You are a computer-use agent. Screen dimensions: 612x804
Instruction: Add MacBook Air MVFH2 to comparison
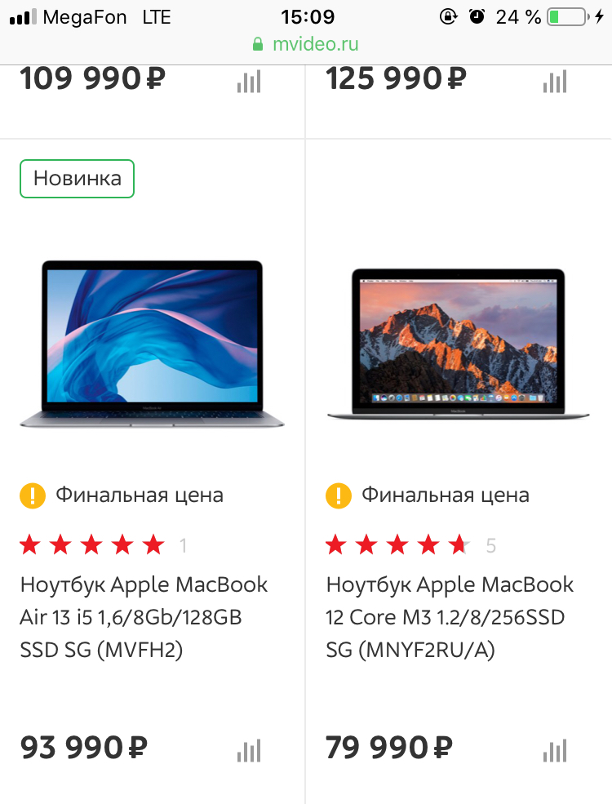point(249,750)
